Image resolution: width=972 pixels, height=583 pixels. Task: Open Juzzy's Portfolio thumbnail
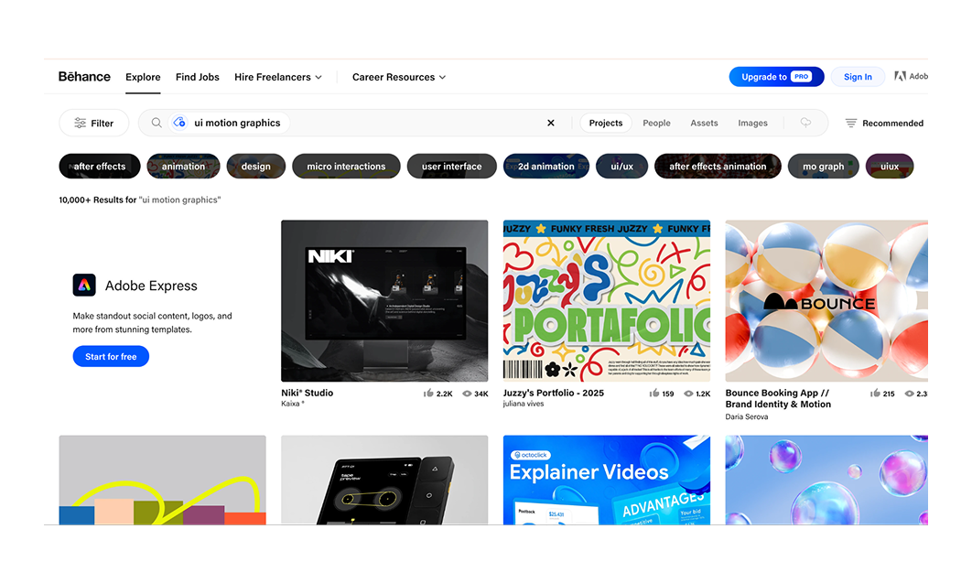tap(607, 300)
